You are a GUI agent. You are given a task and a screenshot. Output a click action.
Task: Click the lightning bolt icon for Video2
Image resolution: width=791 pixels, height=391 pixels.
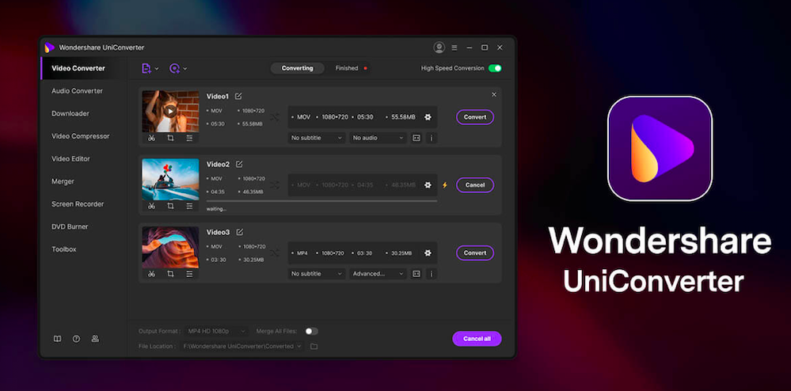(x=444, y=185)
